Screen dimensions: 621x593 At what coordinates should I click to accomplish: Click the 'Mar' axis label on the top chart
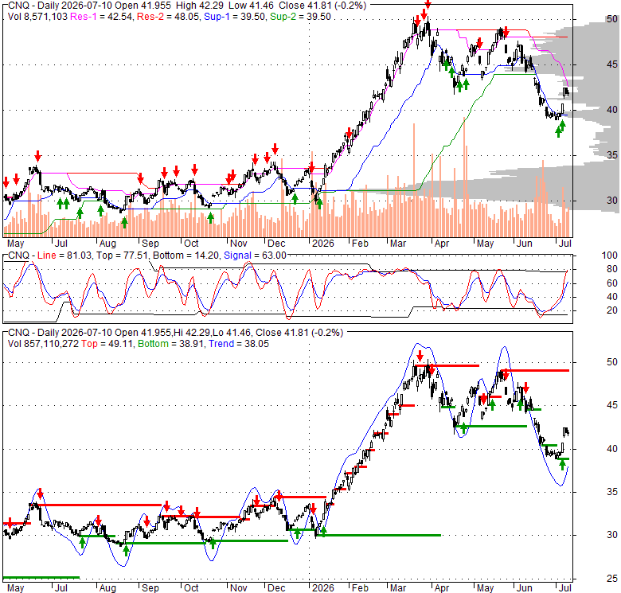pos(398,244)
